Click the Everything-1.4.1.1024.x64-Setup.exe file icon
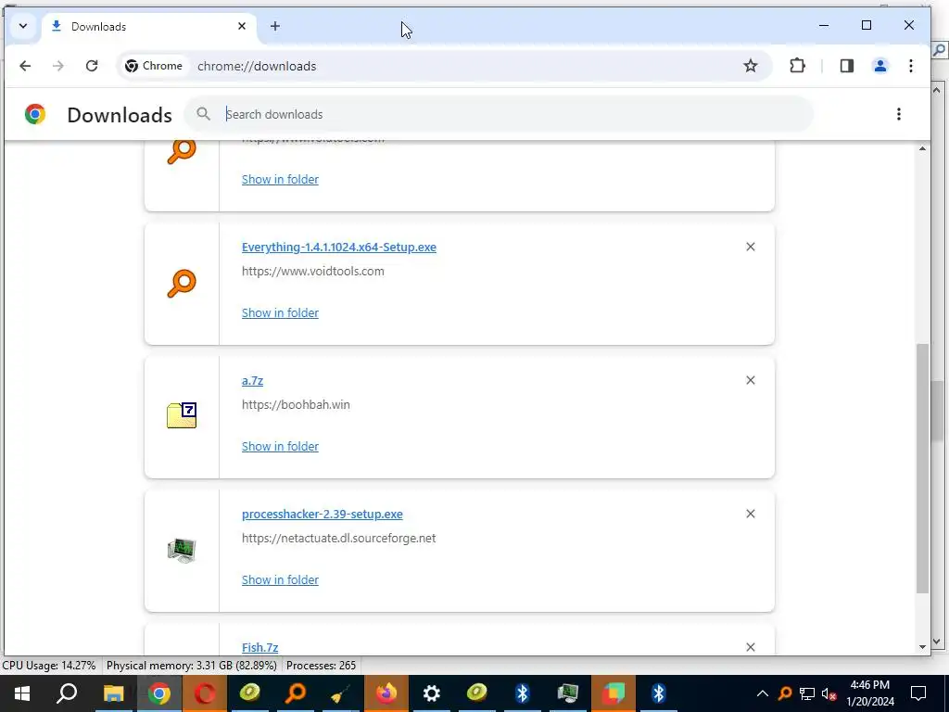The height and width of the screenshot is (712, 949). point(182,284)
